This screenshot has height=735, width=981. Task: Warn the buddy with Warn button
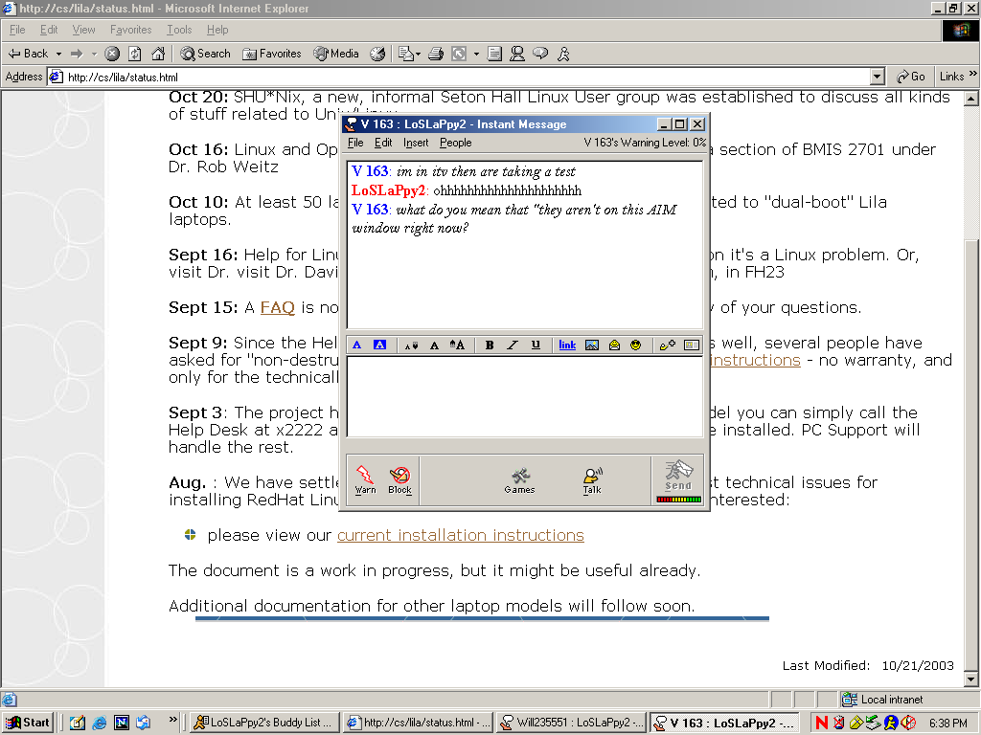tap(365, 480)
